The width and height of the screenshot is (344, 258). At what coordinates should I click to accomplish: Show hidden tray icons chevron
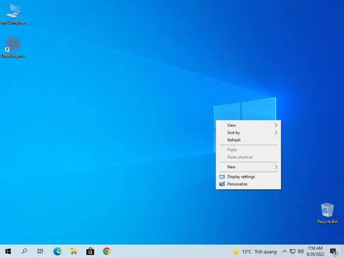(284, 251)
